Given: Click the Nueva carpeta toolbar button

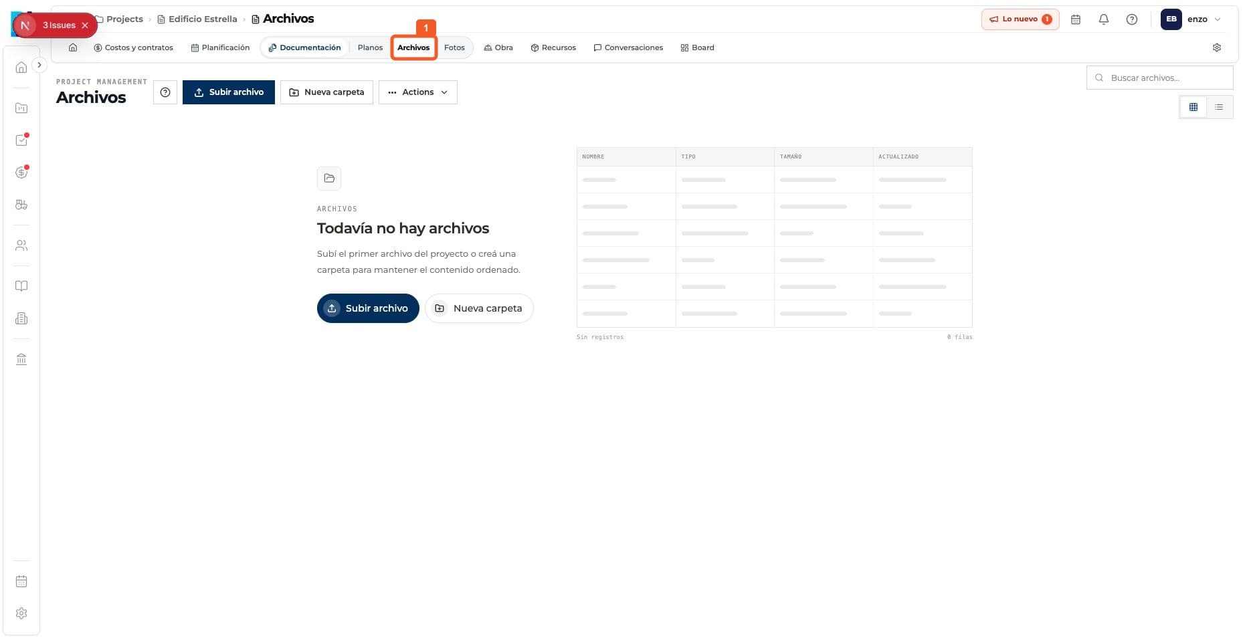Looking at the screenshot, I should (x=326, y=92).
